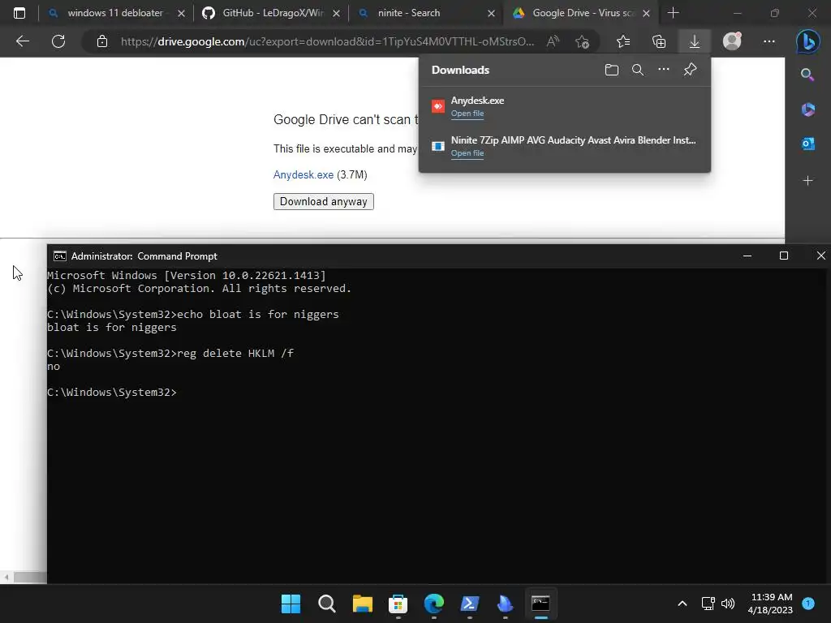Click the Download anyway button
Viewport: 831px width, 623px height.
[323, 201]
